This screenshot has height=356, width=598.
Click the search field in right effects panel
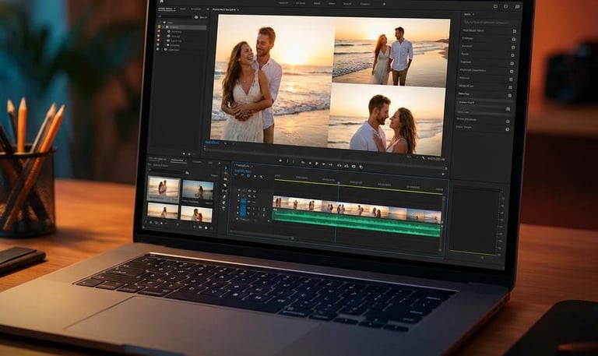tap(490, 23)
